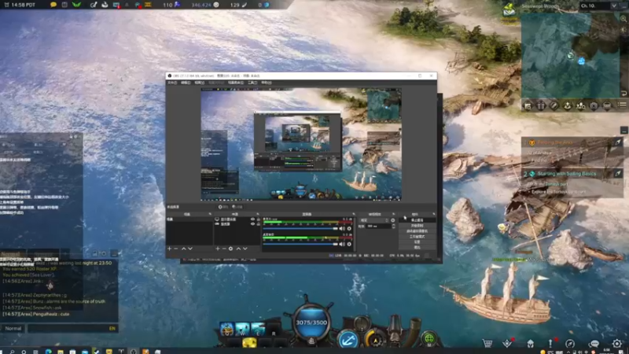The width and height of the screenshot is (629, 354).
Task: Toggle visibility eye of the second OBS source row
Action: [x=252, y=224]
